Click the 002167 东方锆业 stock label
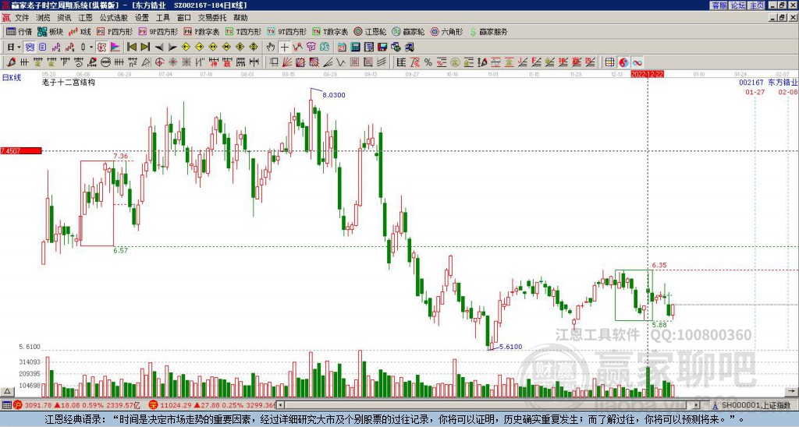 [769, 83]
